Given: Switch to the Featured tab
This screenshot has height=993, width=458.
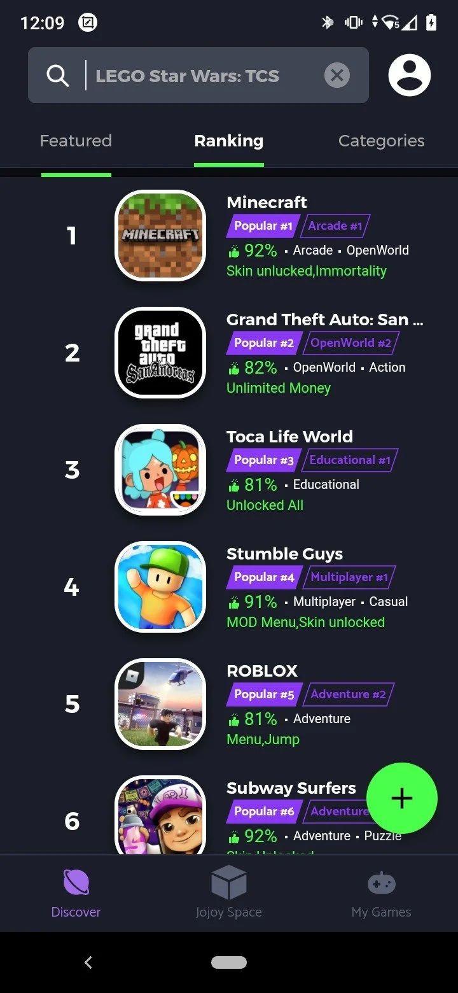Looking at the screenshot, I should 76,141.
